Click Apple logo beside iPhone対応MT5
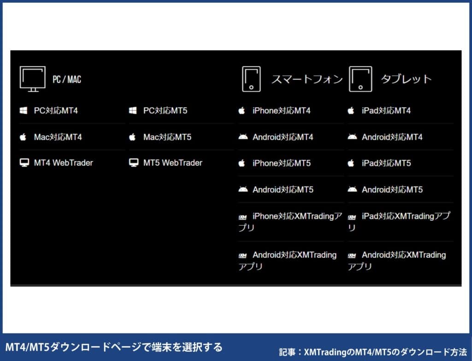 pos(242,163)
